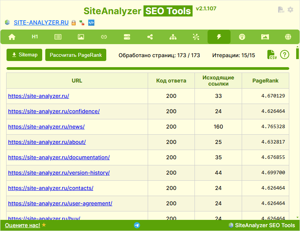Click the version v2.1.107 label

[206, 8]
